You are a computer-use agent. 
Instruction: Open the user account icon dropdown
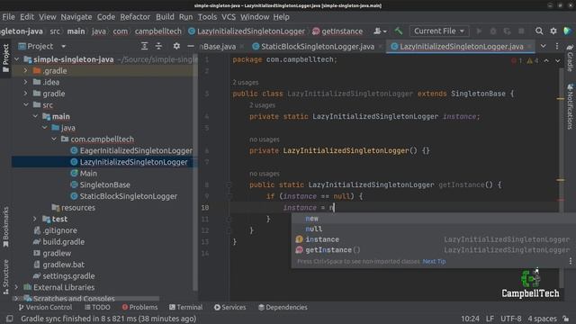[380, 31]
